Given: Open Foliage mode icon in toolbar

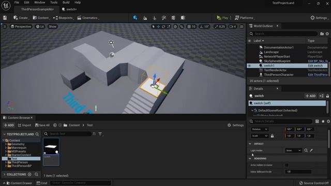Looking at the screenshot, I should [x=155, y=18].
